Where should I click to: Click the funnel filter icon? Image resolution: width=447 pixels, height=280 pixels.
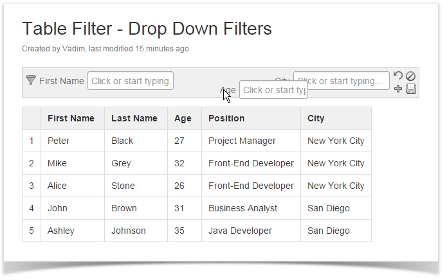pos(30,80)
